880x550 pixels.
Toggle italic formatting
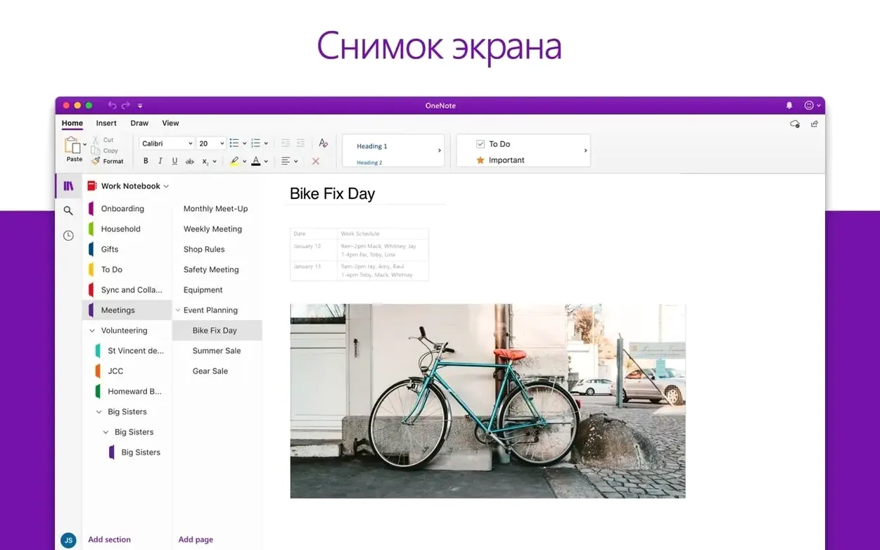click(x=160, y=161)
